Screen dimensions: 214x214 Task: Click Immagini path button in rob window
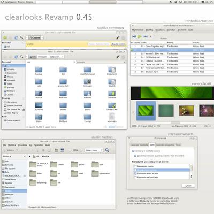[x=42, y=57]
